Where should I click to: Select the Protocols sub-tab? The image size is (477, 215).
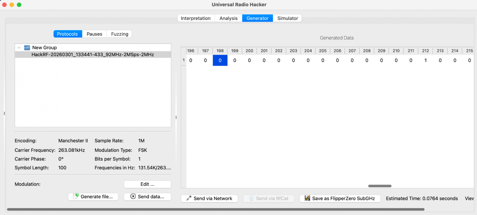click(67, 34)
